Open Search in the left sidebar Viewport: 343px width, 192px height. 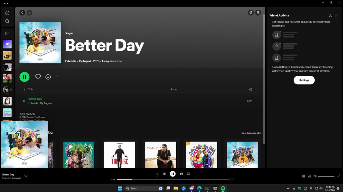[7, 21]
